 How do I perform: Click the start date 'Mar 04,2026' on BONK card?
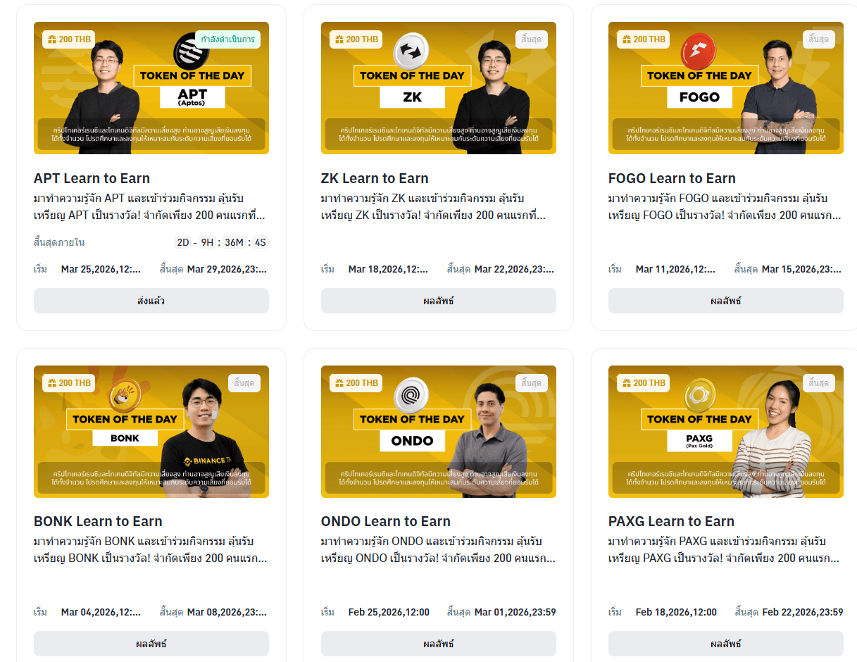click(x=101, y=612)
